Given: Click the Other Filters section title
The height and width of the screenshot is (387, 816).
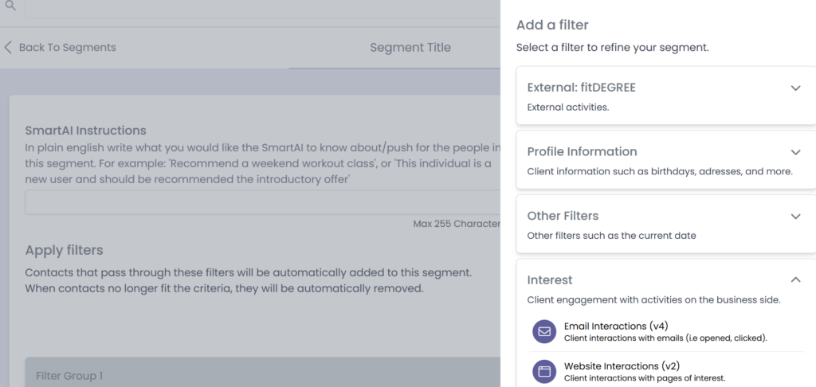Looking at the screenshot, I should (x=563, y=216).
